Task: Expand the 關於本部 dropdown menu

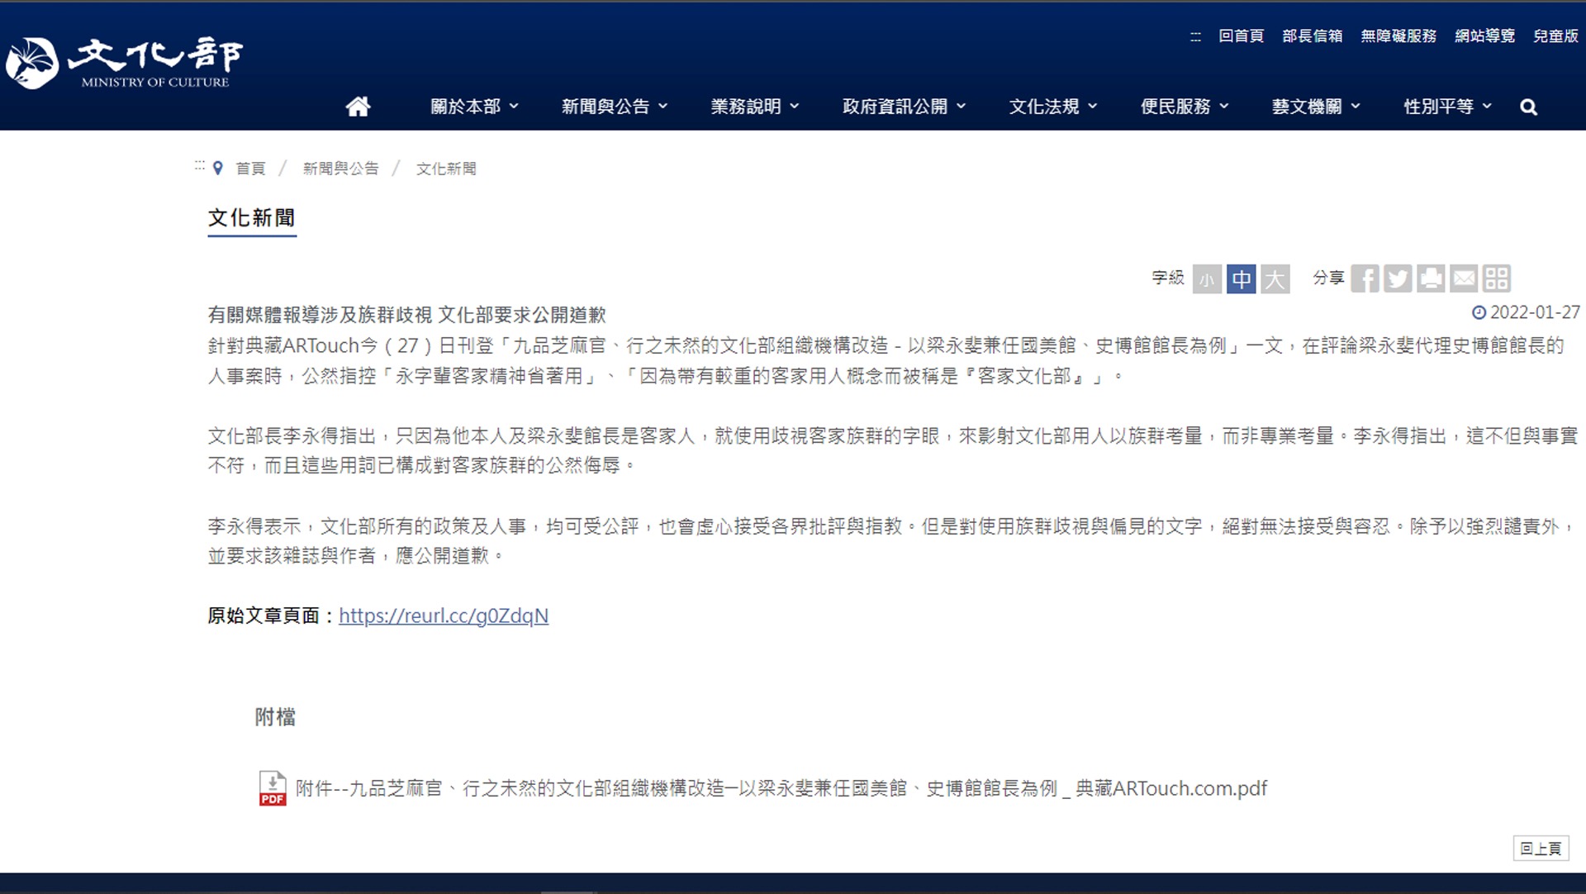Action: (474, 107)
